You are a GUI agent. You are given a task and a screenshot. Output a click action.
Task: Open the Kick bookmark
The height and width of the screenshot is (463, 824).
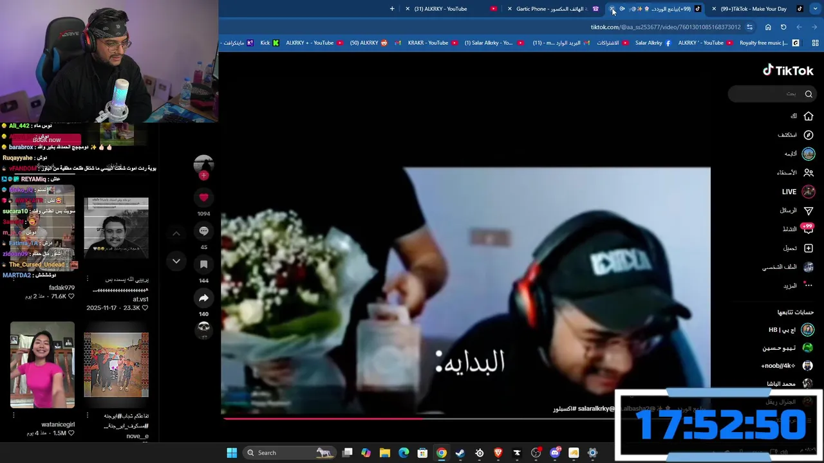coord(270,43)
